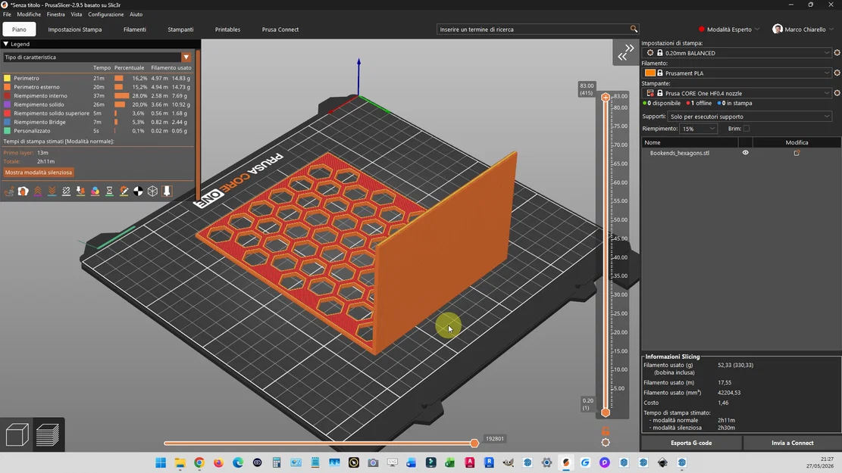Open Microsoft Edge from taskbar

pyautogui.click(x=238, y=462)
